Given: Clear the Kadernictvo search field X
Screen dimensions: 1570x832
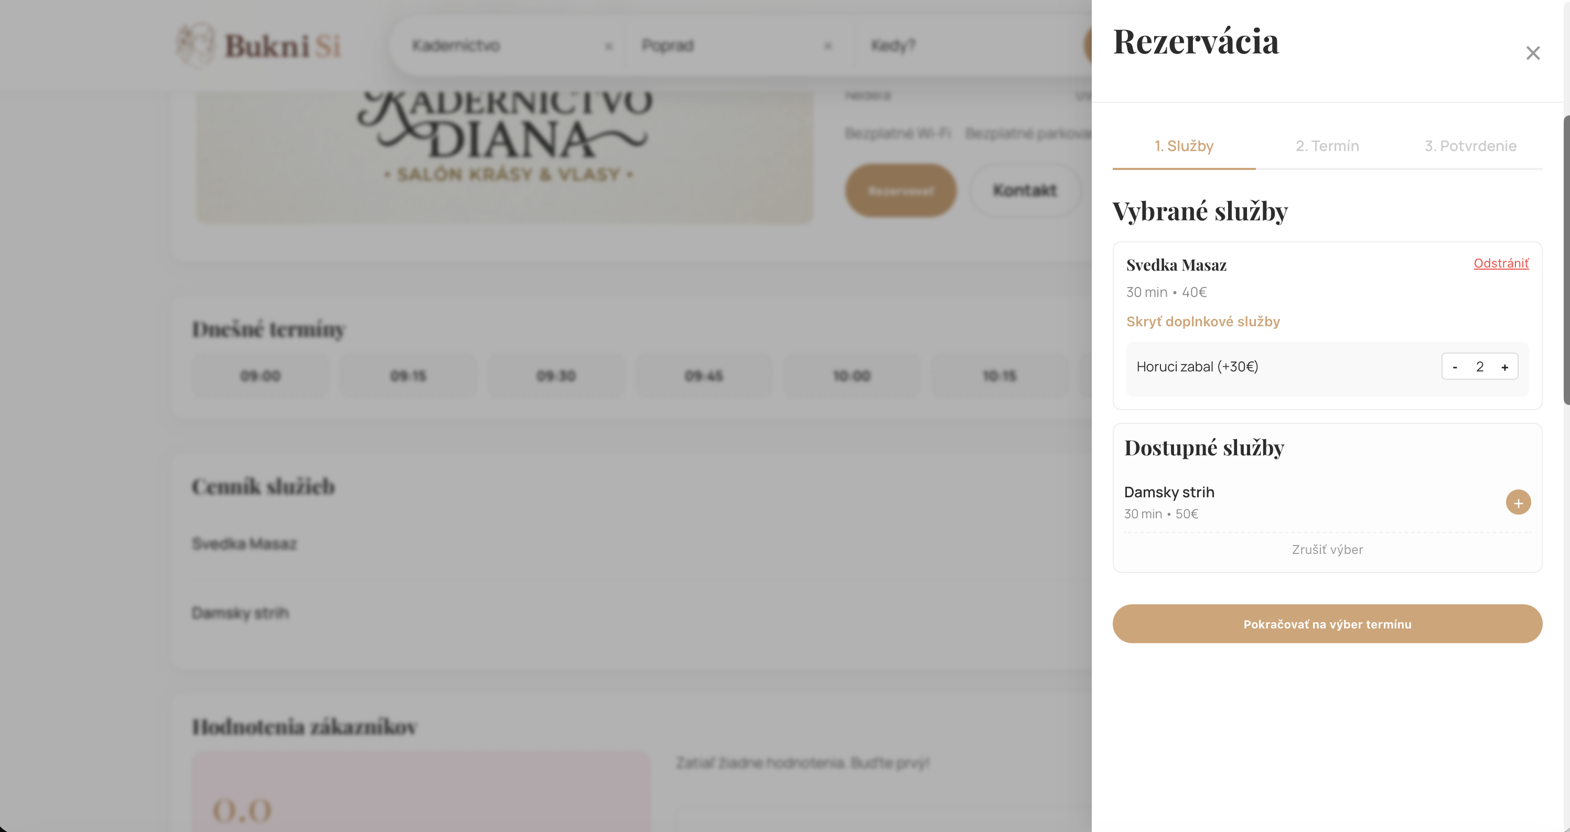Looking at the screenshot, I should [x=608, y=46].
